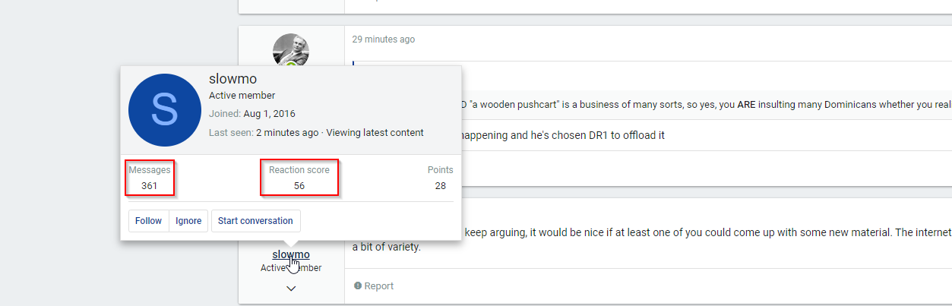
Task: Open the poster's avatar photo above the popup
Action: coord(291,50)
